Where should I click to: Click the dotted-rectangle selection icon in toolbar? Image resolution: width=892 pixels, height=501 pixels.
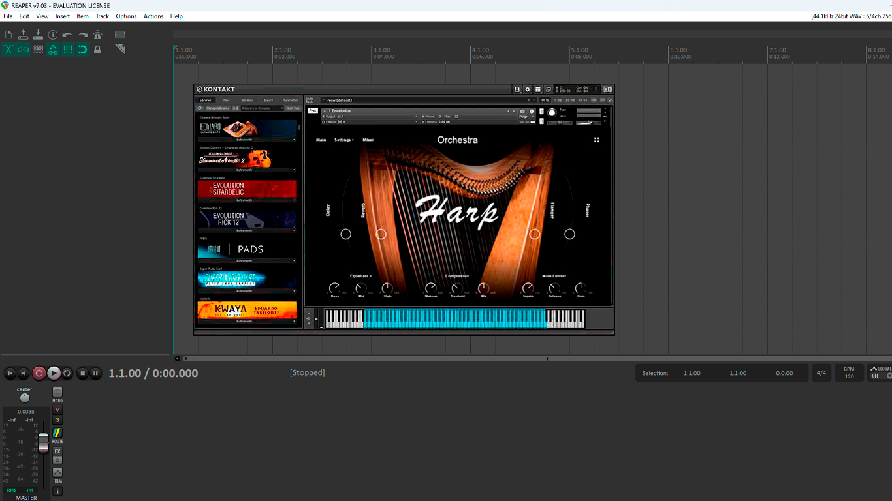click(x=120, y=35)
